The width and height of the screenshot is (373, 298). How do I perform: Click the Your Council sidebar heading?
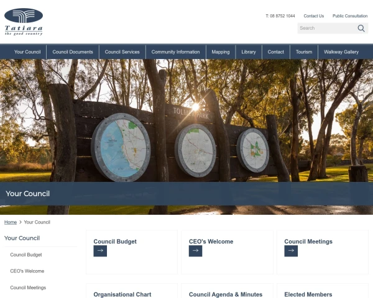click(x=22, y=238)
